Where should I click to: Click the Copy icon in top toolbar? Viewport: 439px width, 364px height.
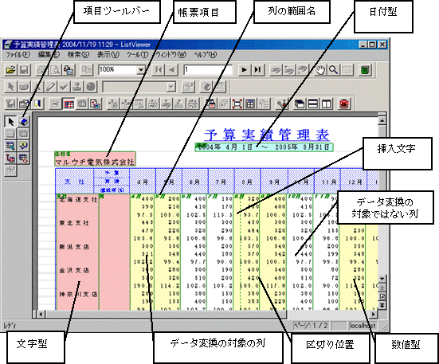[x=87, y=70]
